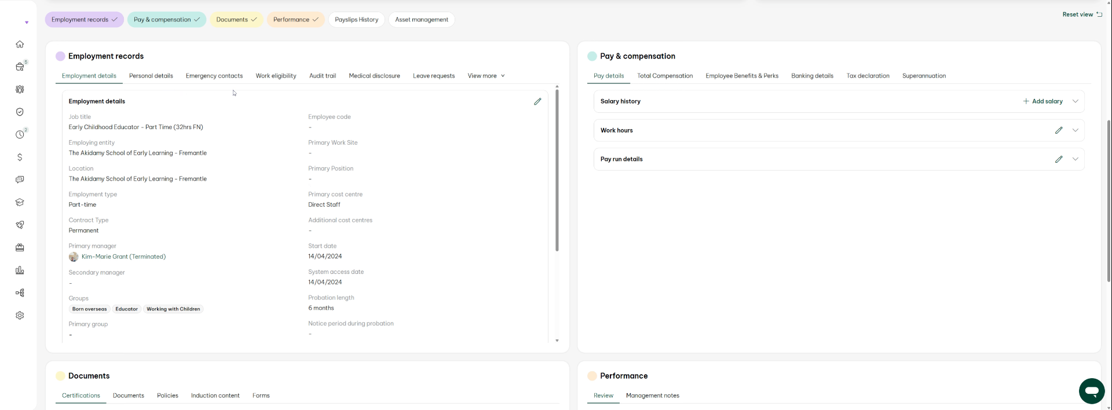Screen dimensions: 1112x410
Task: Open the settings gear icon in sidebar
Action: pos(20,315)
